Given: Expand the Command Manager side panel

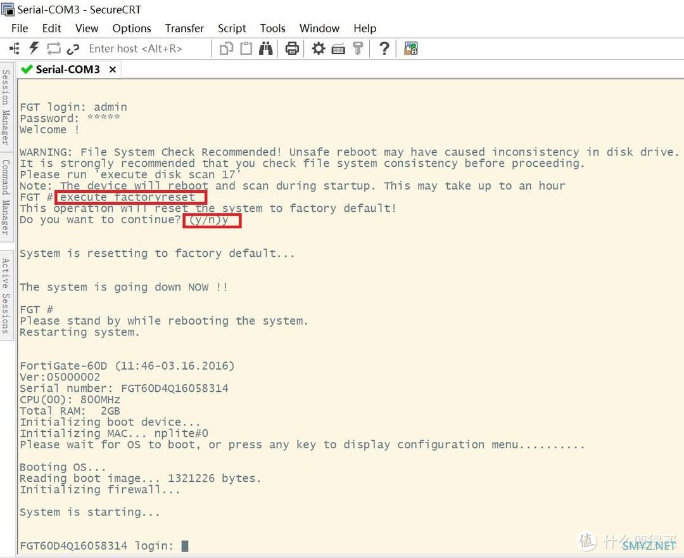Looking at the screenshot, I should (6, 197).
